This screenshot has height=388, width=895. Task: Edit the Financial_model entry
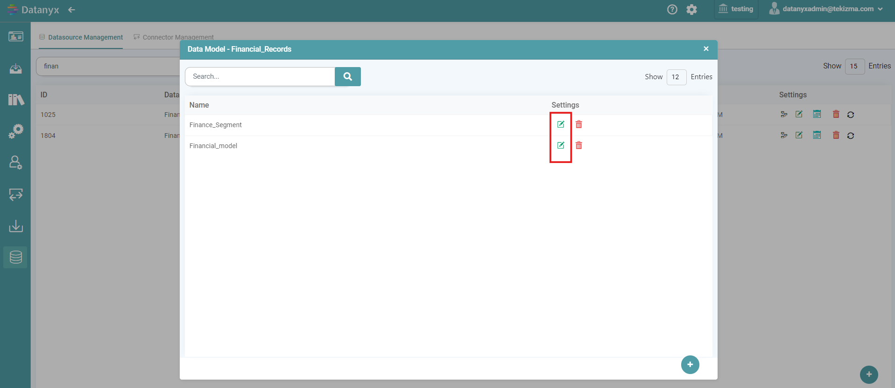561,145
